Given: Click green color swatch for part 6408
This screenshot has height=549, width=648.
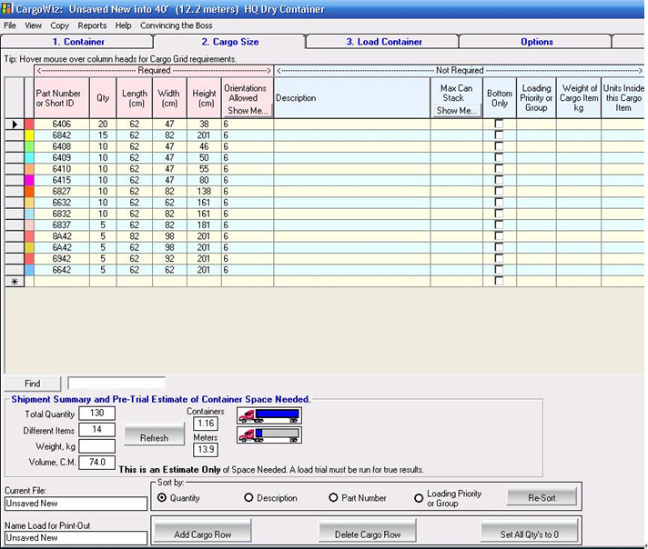Looking at the screenshot, I should pyautogui.click(x=29, y=146).
